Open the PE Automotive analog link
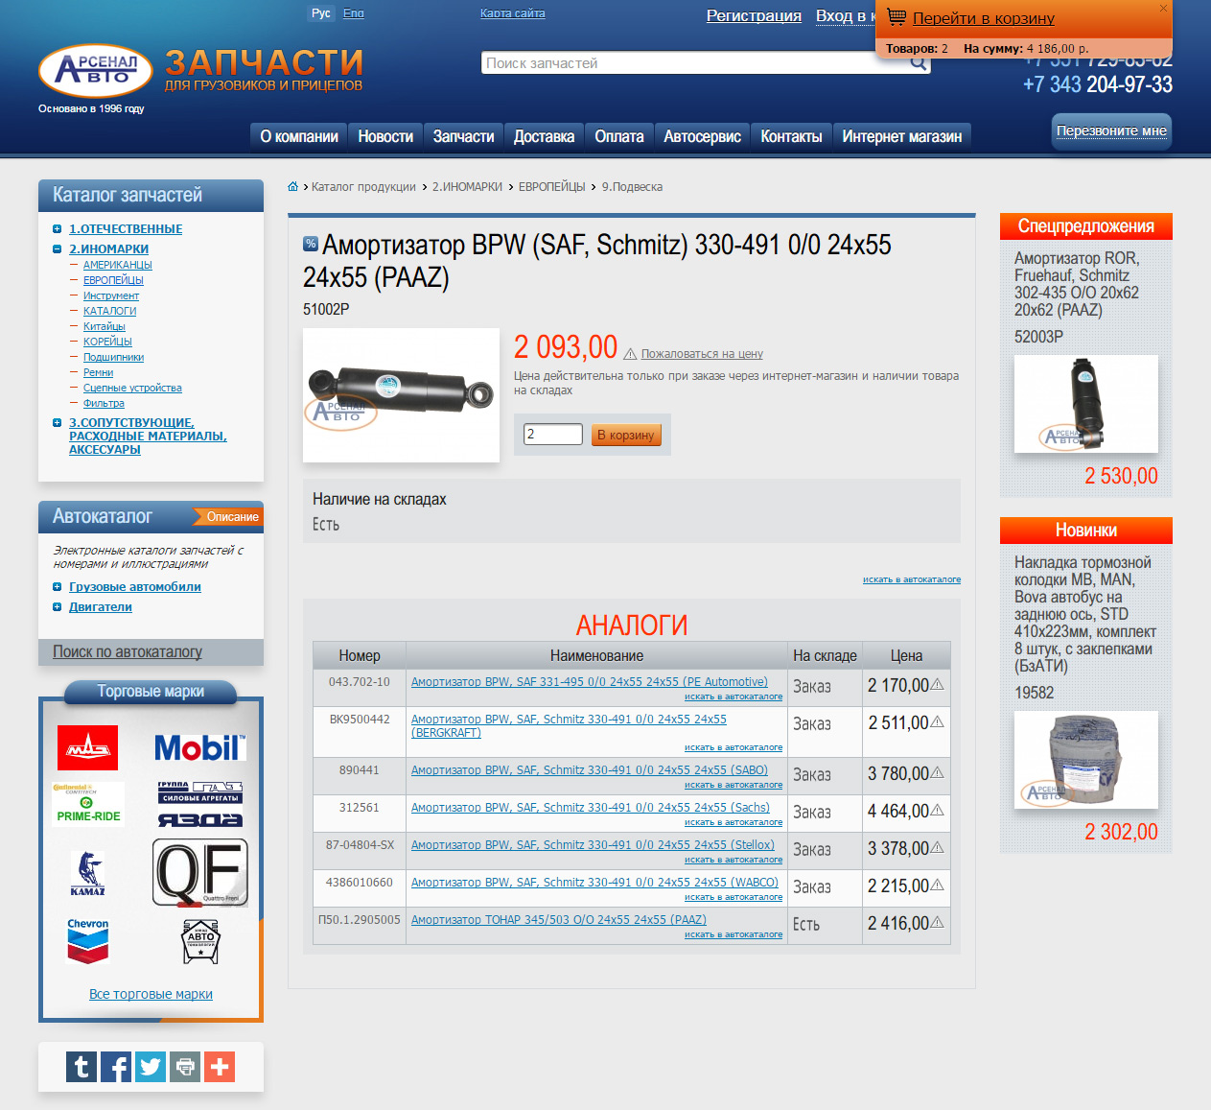The image size is (1211, 1110). [x=590, y=682]
